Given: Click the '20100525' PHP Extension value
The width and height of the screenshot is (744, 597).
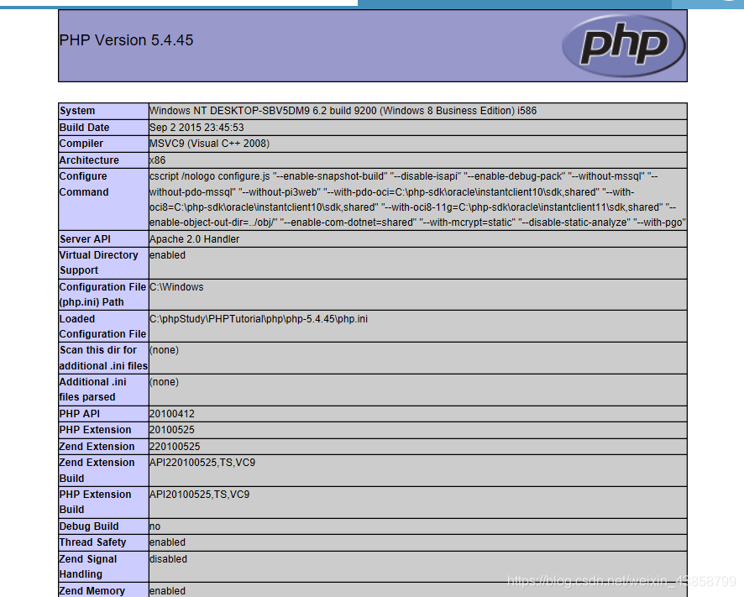Looking at the screenshot, I should click(172, 430).
